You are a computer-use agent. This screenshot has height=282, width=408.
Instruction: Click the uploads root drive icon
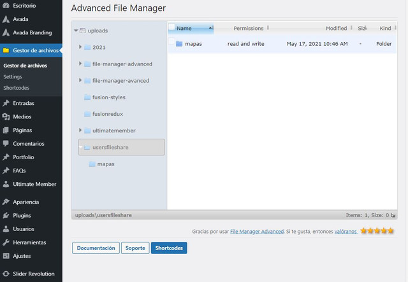[x=82, y=31]
